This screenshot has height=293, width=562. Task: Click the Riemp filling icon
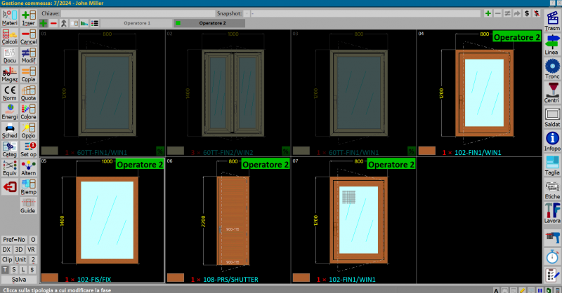pyautogui.click(x=28, y=186)
